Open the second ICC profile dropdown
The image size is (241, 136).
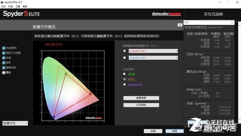(x=153, y=58)
